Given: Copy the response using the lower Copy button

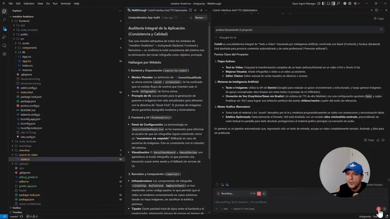Looking at the screenshot, I should [x=369, y=140].
